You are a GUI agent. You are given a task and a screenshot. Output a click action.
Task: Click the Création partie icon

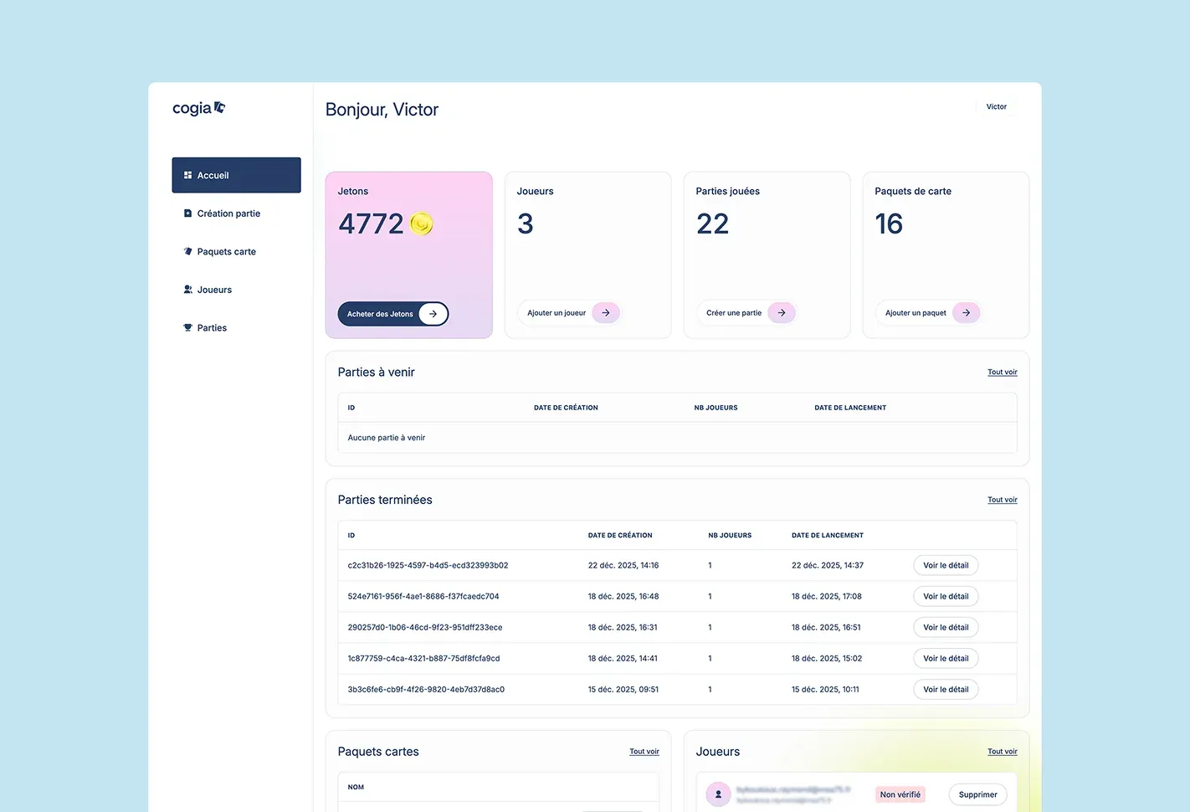187,213
